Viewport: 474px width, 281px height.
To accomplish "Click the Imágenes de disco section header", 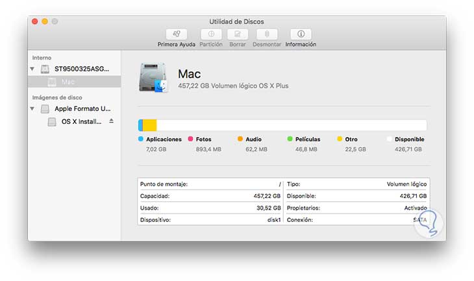I will pyautogui.click(x=57, y=97).
